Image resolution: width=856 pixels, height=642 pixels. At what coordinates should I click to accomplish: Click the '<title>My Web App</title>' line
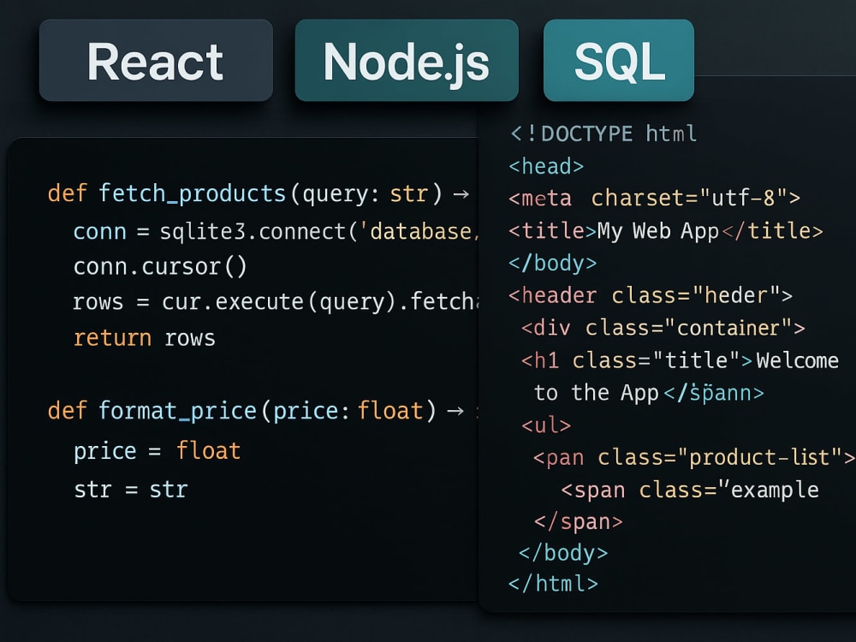[665, 231]
